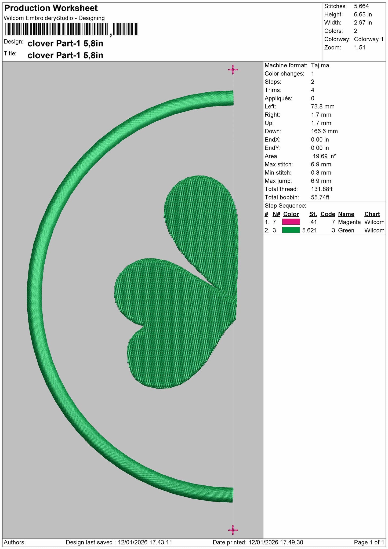Click the Down value '166.6 mm'
Screen dimensions: 388x549
point(324,131)
